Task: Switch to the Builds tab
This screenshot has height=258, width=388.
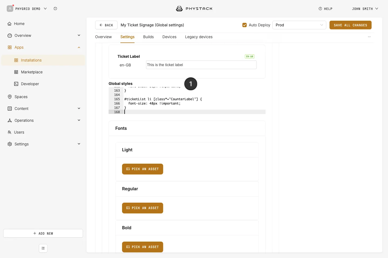Action: [x=148, y=37]
